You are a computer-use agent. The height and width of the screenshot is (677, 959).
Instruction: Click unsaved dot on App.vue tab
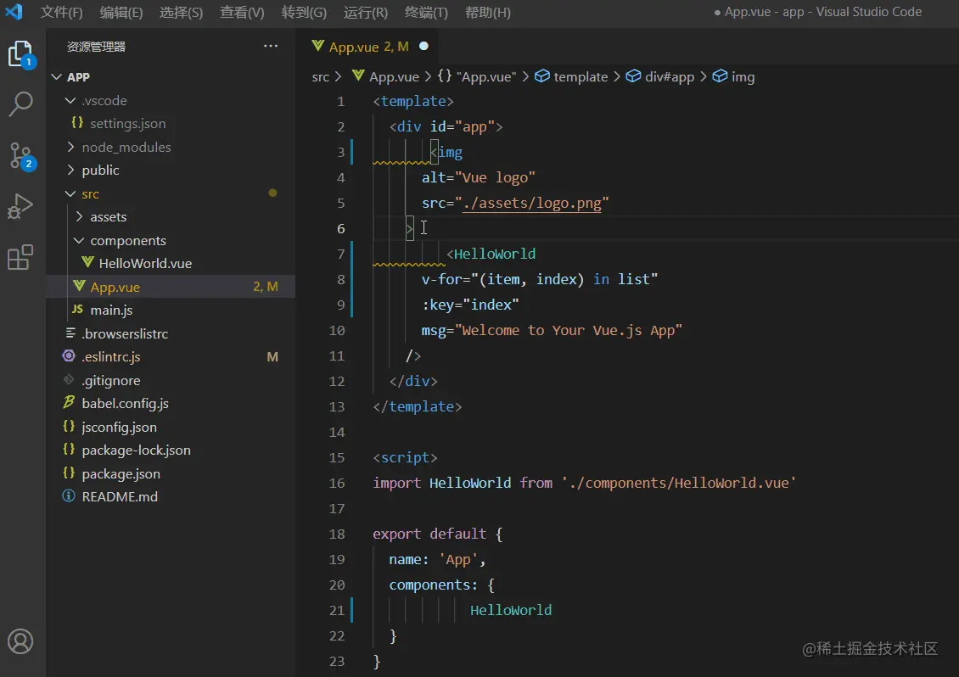click(x=423, y=46)
